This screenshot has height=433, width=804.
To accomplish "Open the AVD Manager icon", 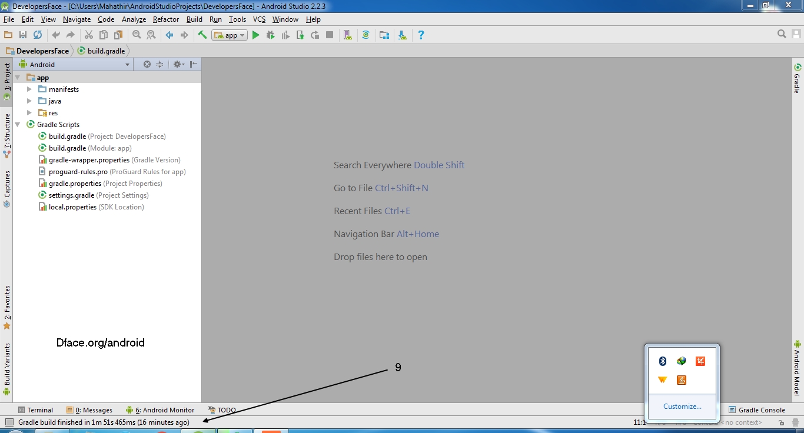I will pyautogui.click(x=348, y=35).
